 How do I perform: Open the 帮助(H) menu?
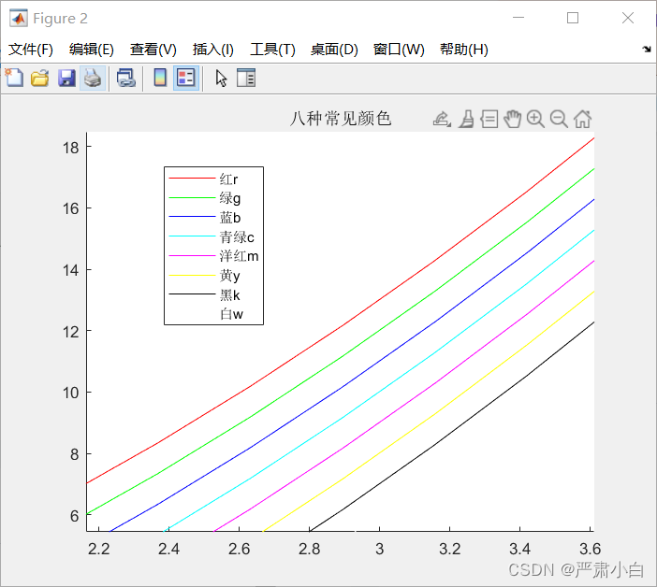(464, 50)
